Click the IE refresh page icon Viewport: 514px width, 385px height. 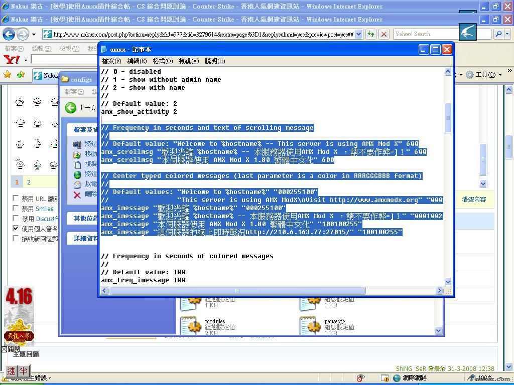pyautogui.click(x=371, y=34)
